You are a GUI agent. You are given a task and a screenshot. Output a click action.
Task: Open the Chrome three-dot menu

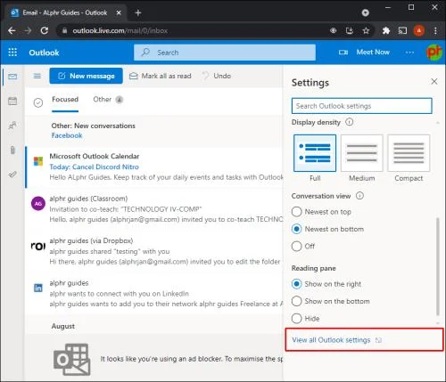(435, 30)
